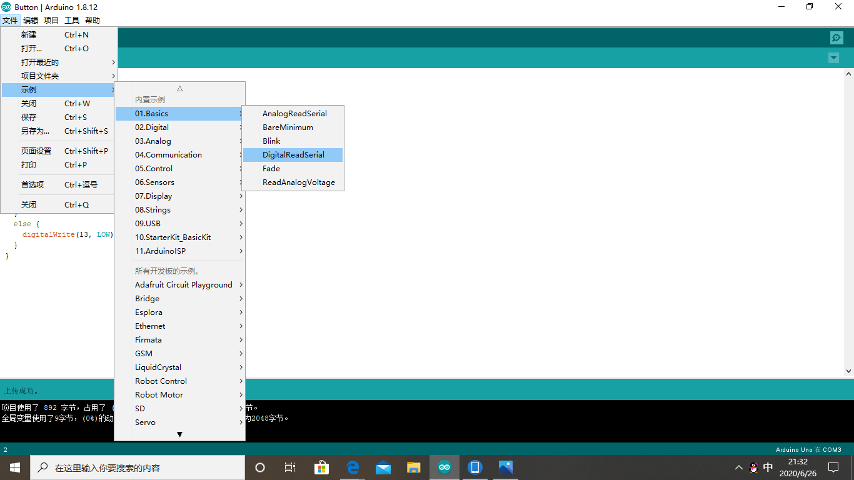Open the Mail app in the taskbar
The width and height of the screenshot is (854, 480).
pos(383,467)
